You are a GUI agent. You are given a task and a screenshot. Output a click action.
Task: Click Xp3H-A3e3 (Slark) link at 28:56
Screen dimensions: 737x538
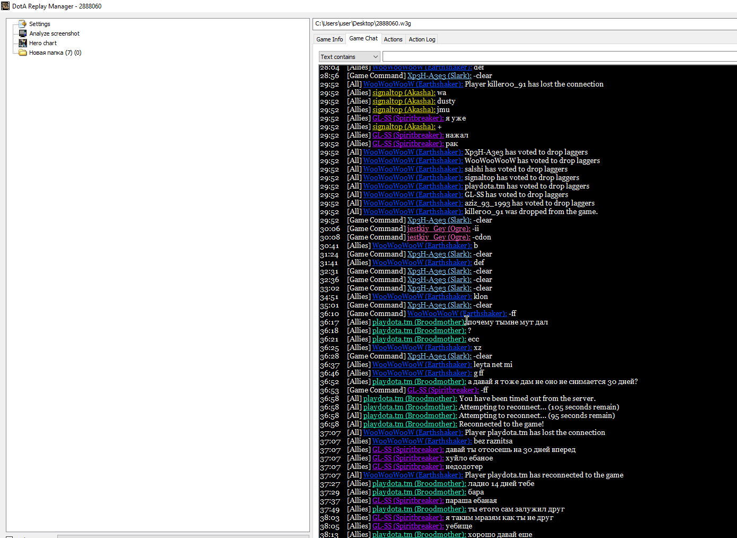tap(439, 75)
